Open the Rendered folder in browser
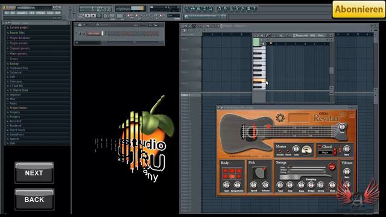The image size is (386, 217). [15, 125]
